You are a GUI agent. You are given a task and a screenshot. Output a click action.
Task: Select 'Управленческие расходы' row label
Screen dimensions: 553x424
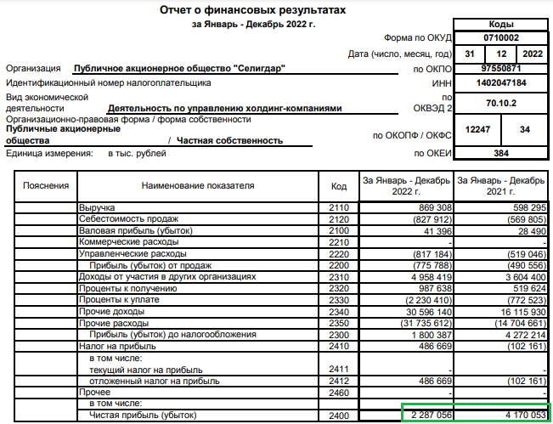133,254
